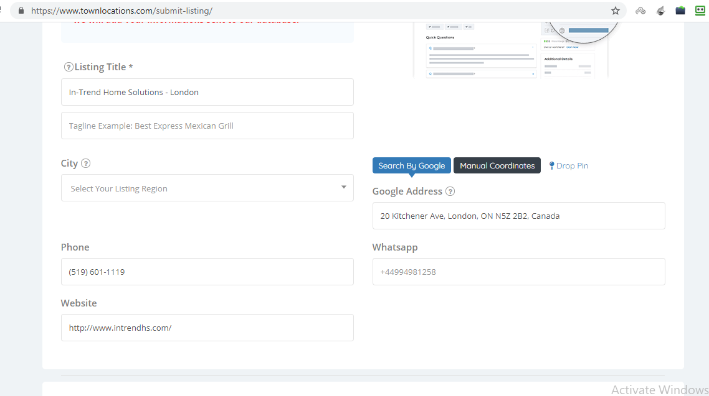Screen dimensions: 709x396
Task: Edit the Phone number field
Action: (x=207, y=272)
